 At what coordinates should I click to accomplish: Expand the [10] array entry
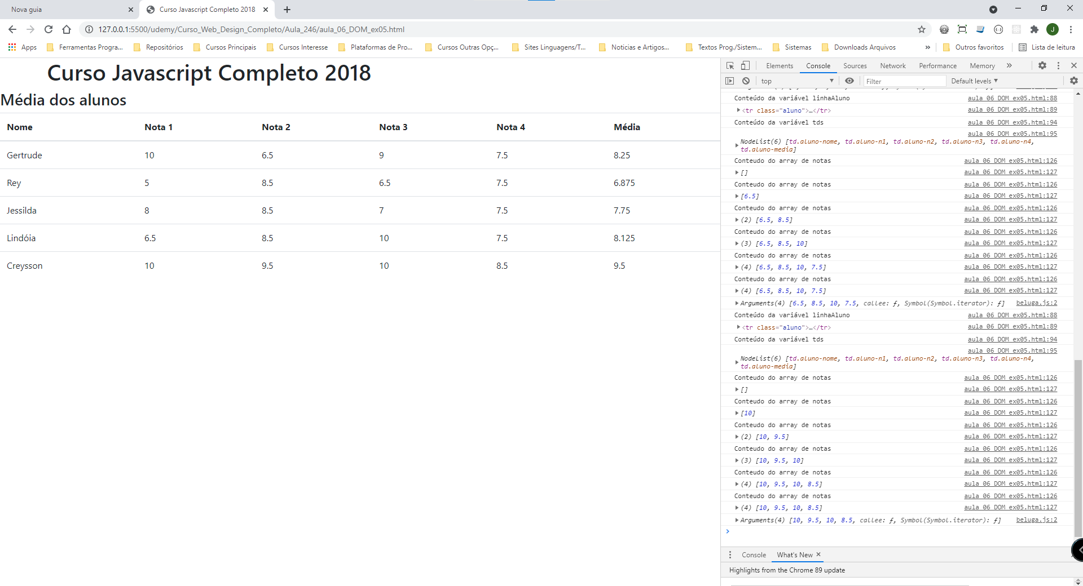click(x=737, y=413)
